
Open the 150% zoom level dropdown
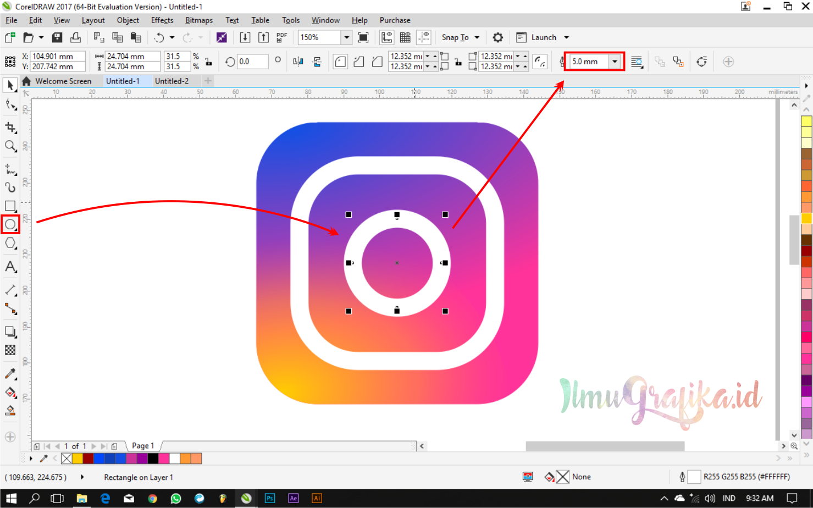346,37
